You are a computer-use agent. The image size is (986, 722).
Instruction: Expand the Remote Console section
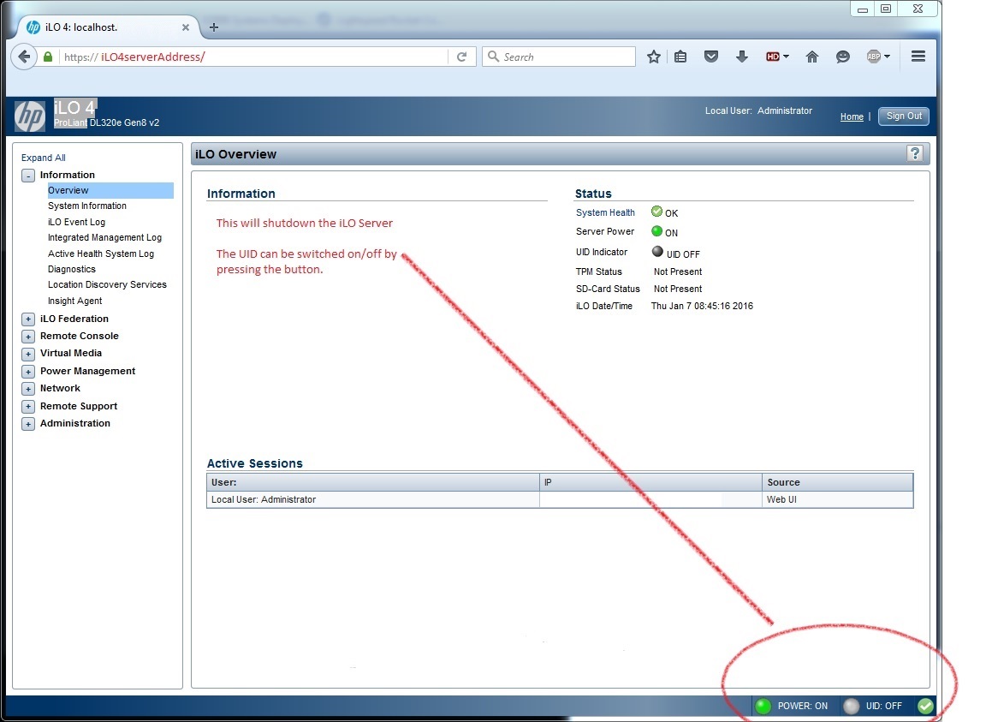28,337
